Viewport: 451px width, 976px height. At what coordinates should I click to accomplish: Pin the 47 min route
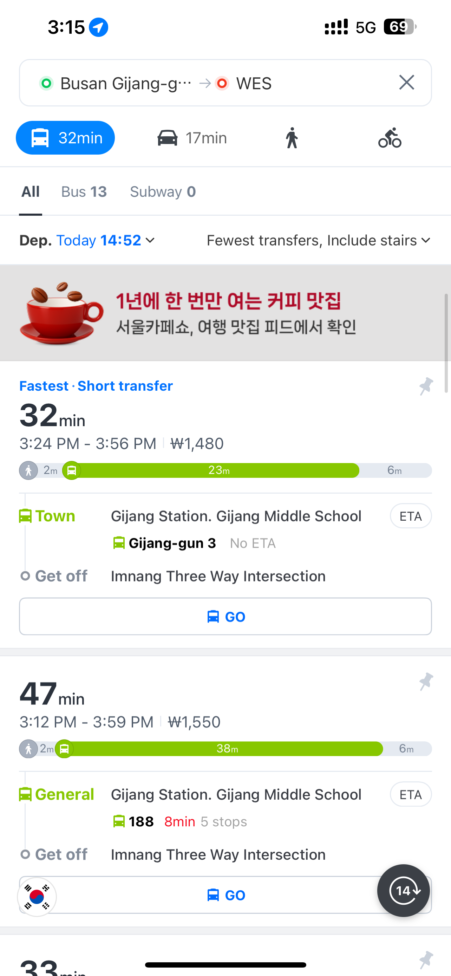[426, 681]
